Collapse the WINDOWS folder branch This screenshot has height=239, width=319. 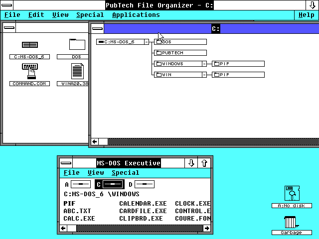click(x=204, y=64)
